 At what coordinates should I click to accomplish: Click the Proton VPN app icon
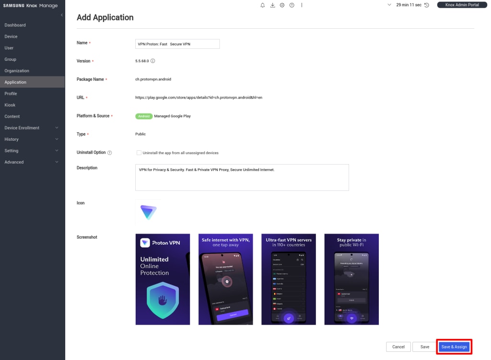coord(148,212)
